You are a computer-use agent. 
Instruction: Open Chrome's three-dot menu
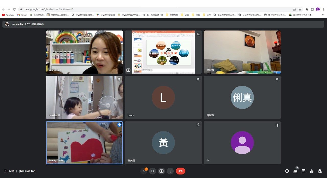[x=323, y=9]
